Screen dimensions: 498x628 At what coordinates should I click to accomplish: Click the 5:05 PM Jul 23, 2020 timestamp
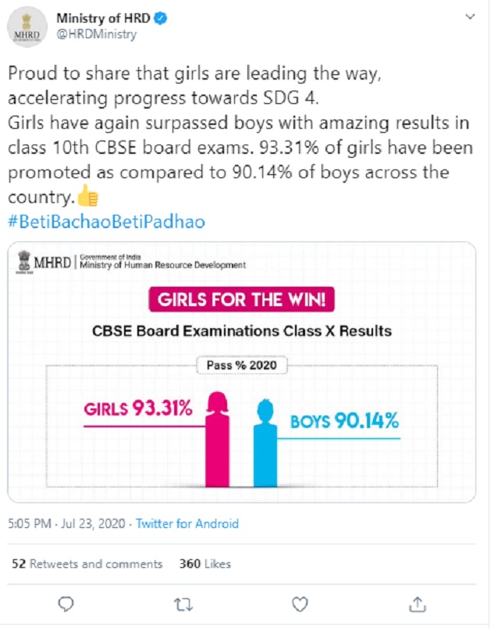[68, 524]
